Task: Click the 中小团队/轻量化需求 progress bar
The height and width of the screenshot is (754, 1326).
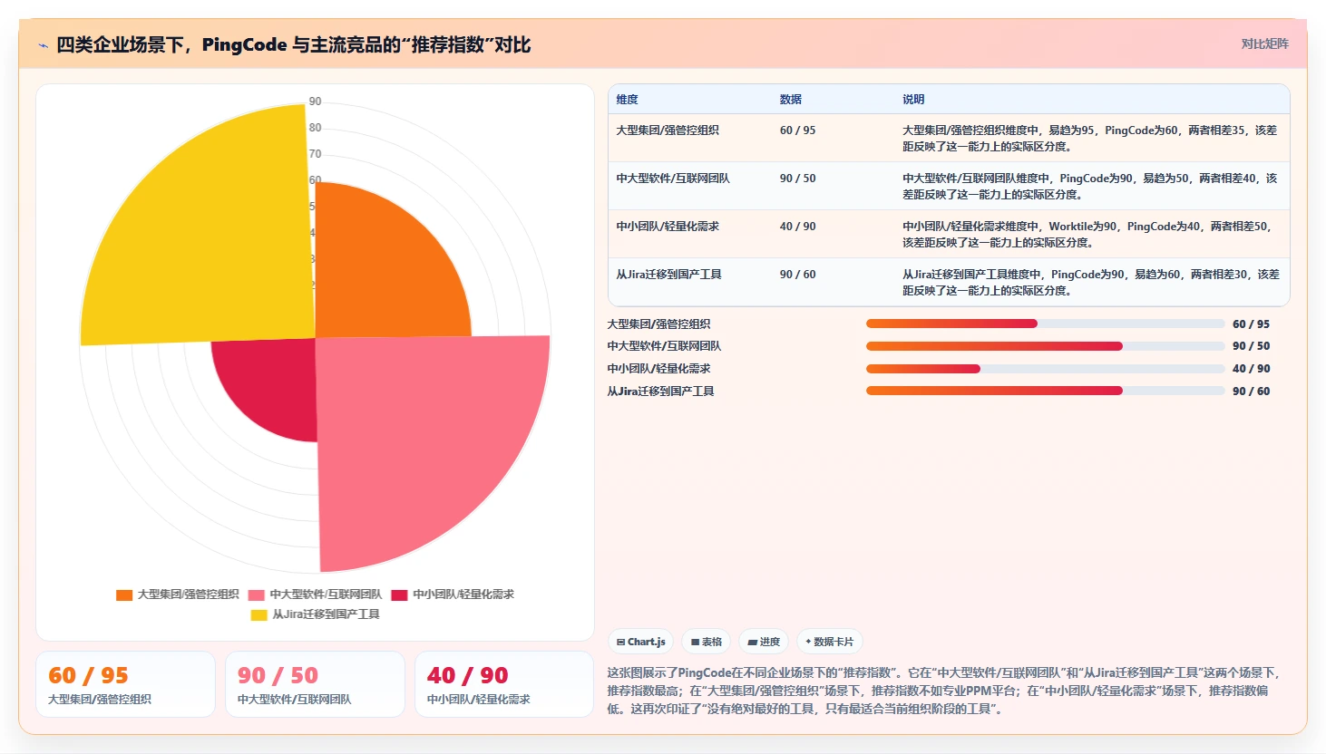Action: (1045, 369)
